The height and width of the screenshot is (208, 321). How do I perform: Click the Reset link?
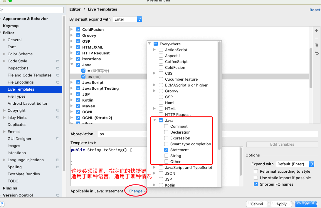coord(315,10)
